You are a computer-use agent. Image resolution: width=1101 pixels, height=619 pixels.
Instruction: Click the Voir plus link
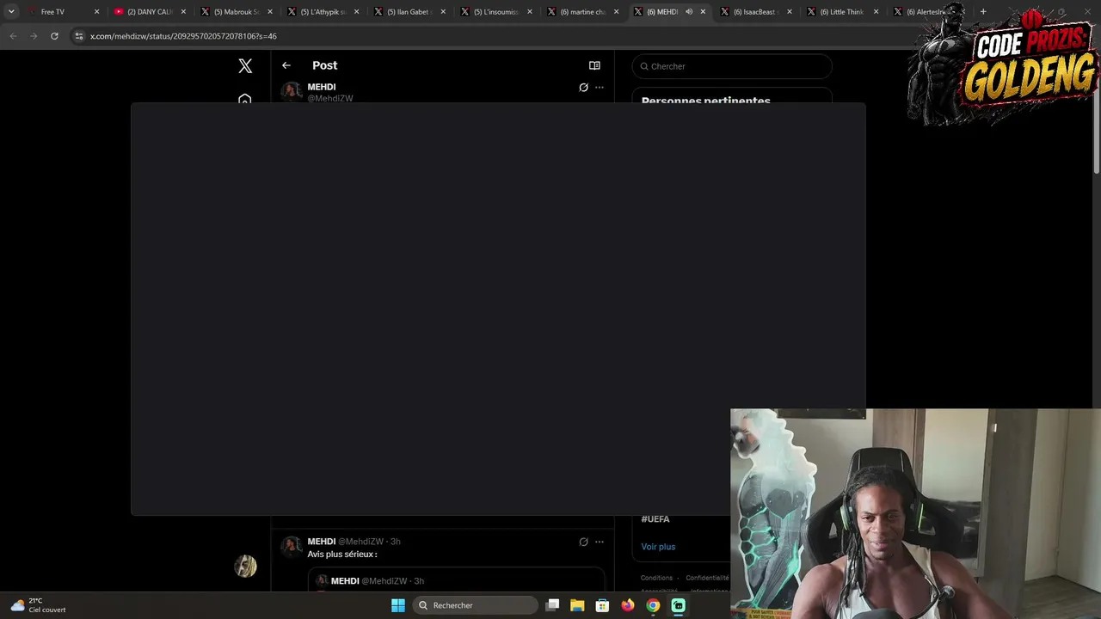coord(658,547)
